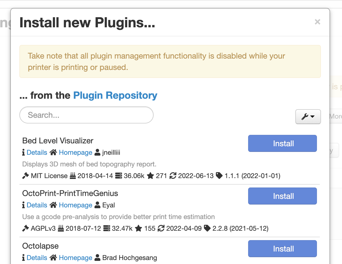Open Homepage for OctoPrint-PrintTimeGenius
This screenshot has height=264, width=342.
click(x=75, y=205)
